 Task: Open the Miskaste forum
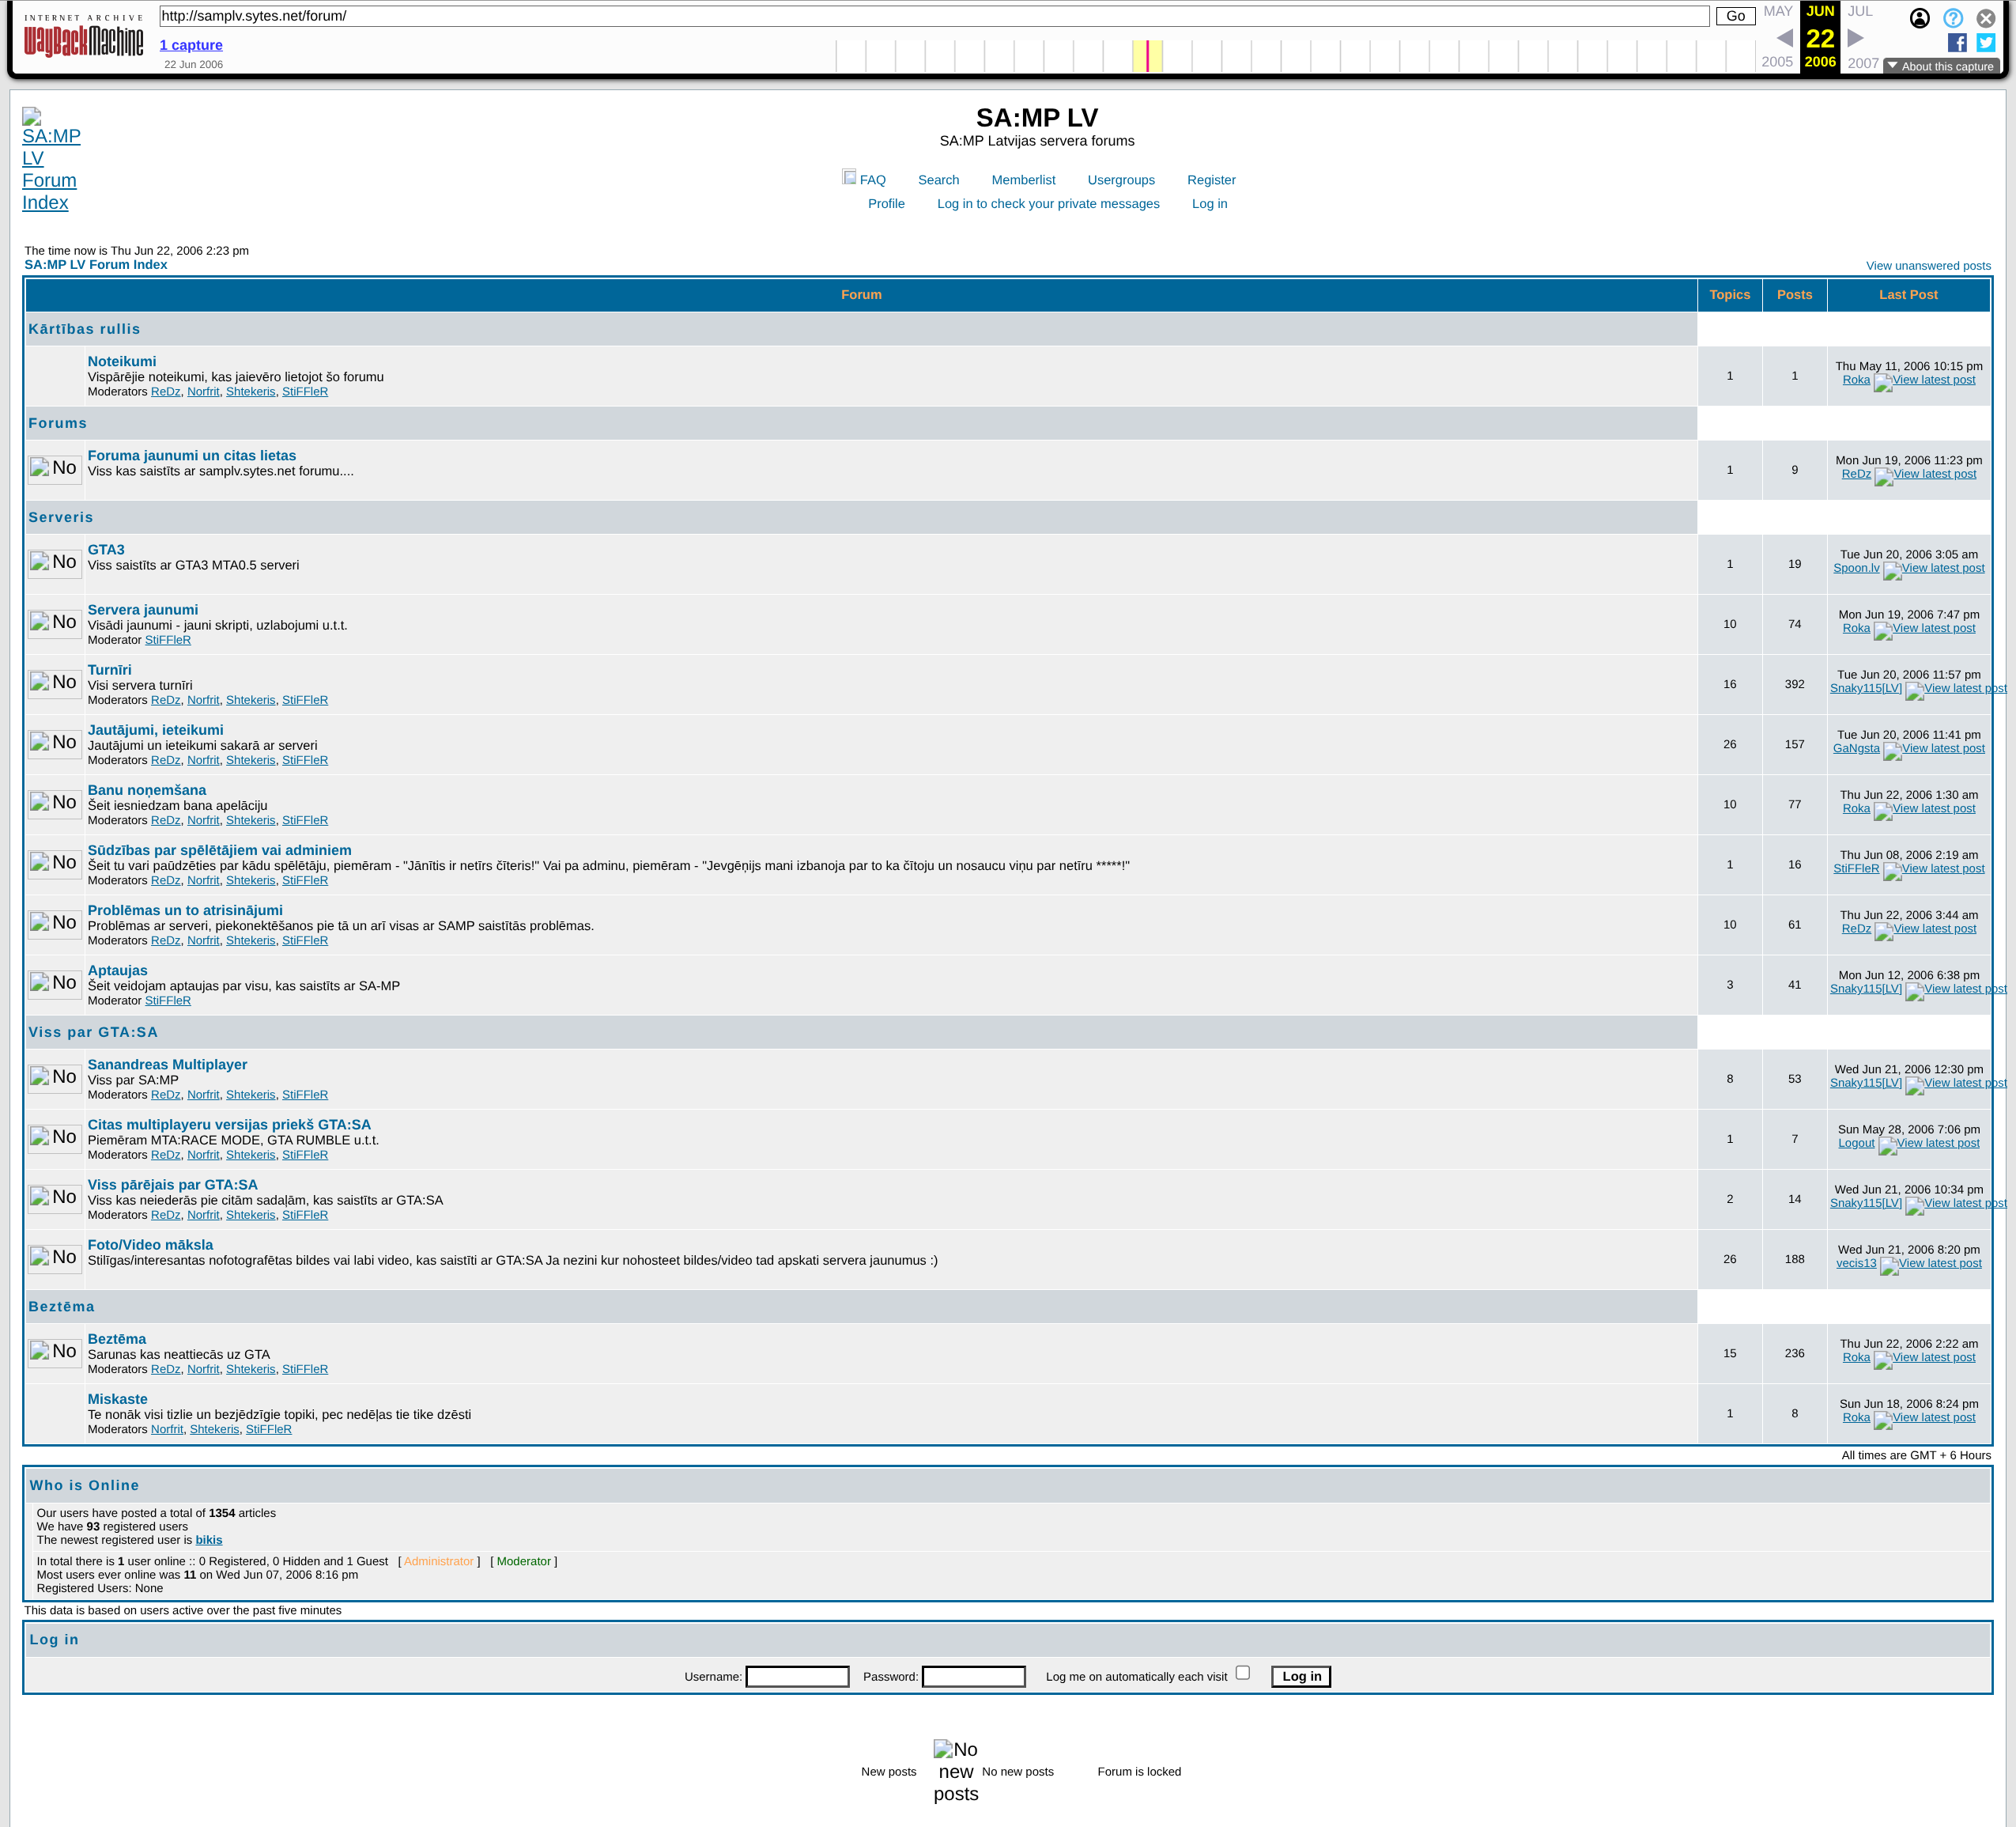(x=117, y=1399)
